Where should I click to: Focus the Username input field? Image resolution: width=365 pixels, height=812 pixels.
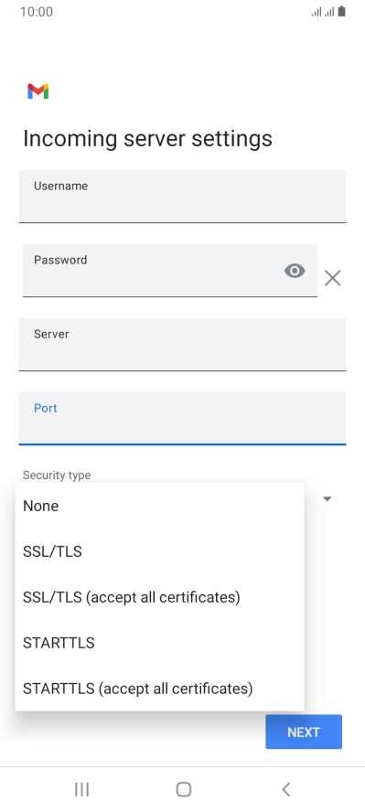(182, 197)
